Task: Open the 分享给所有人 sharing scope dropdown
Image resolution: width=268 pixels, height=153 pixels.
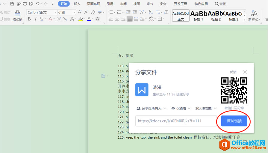Action: tap(151, 109)
